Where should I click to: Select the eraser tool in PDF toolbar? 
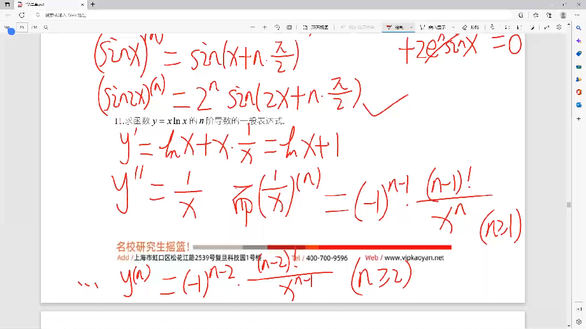click(x=464, y=27)
